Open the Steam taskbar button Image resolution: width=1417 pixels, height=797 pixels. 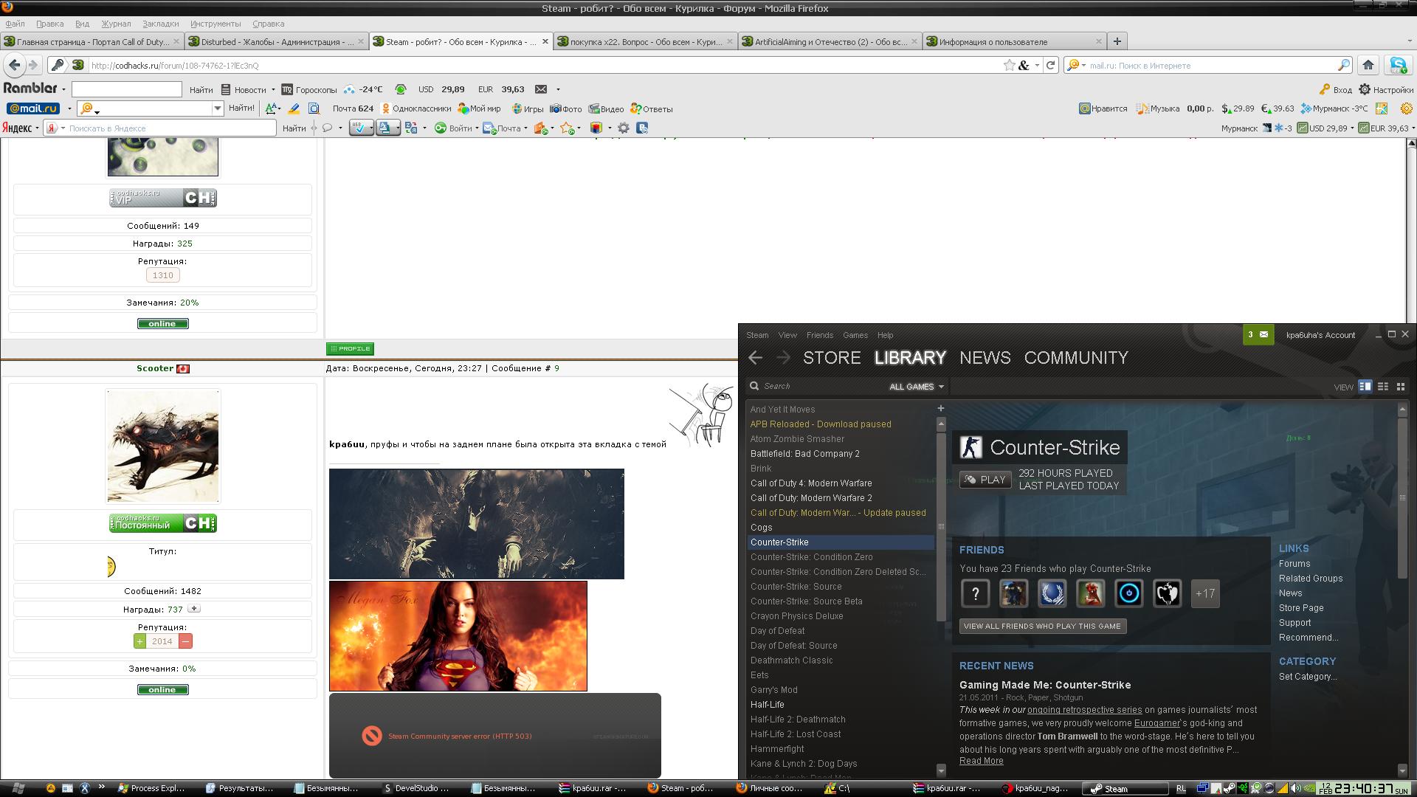point(1125,788)
